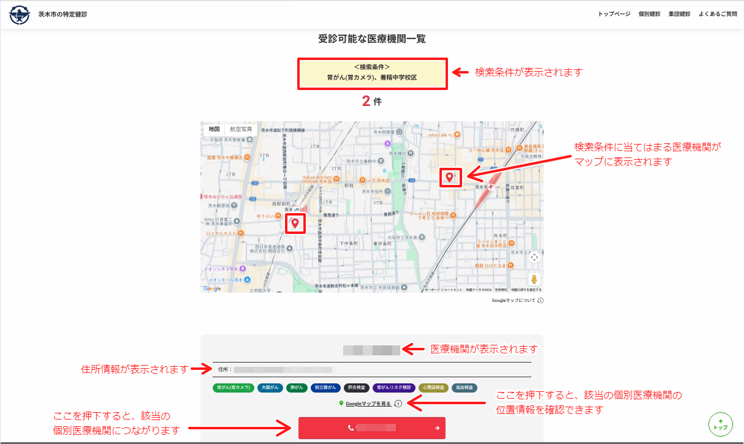
Task: Click the red map pin near Ibaraki-shi station
Action: [x=450, y=177]
